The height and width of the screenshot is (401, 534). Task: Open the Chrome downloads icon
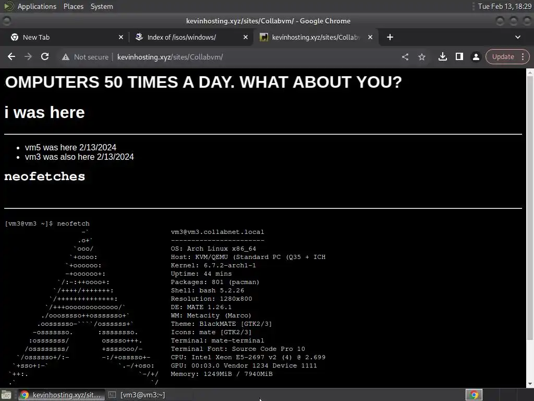tap(442, 56)
